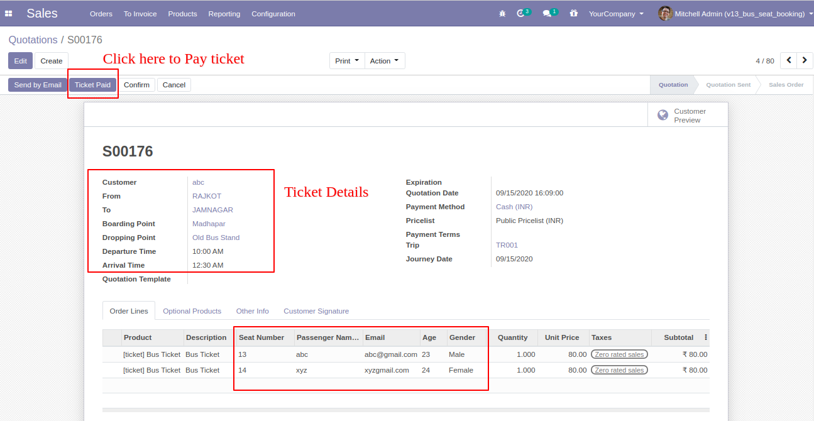Select the Sales Order status stage
Screen dimensions: 814x421
tap(786, 85)
